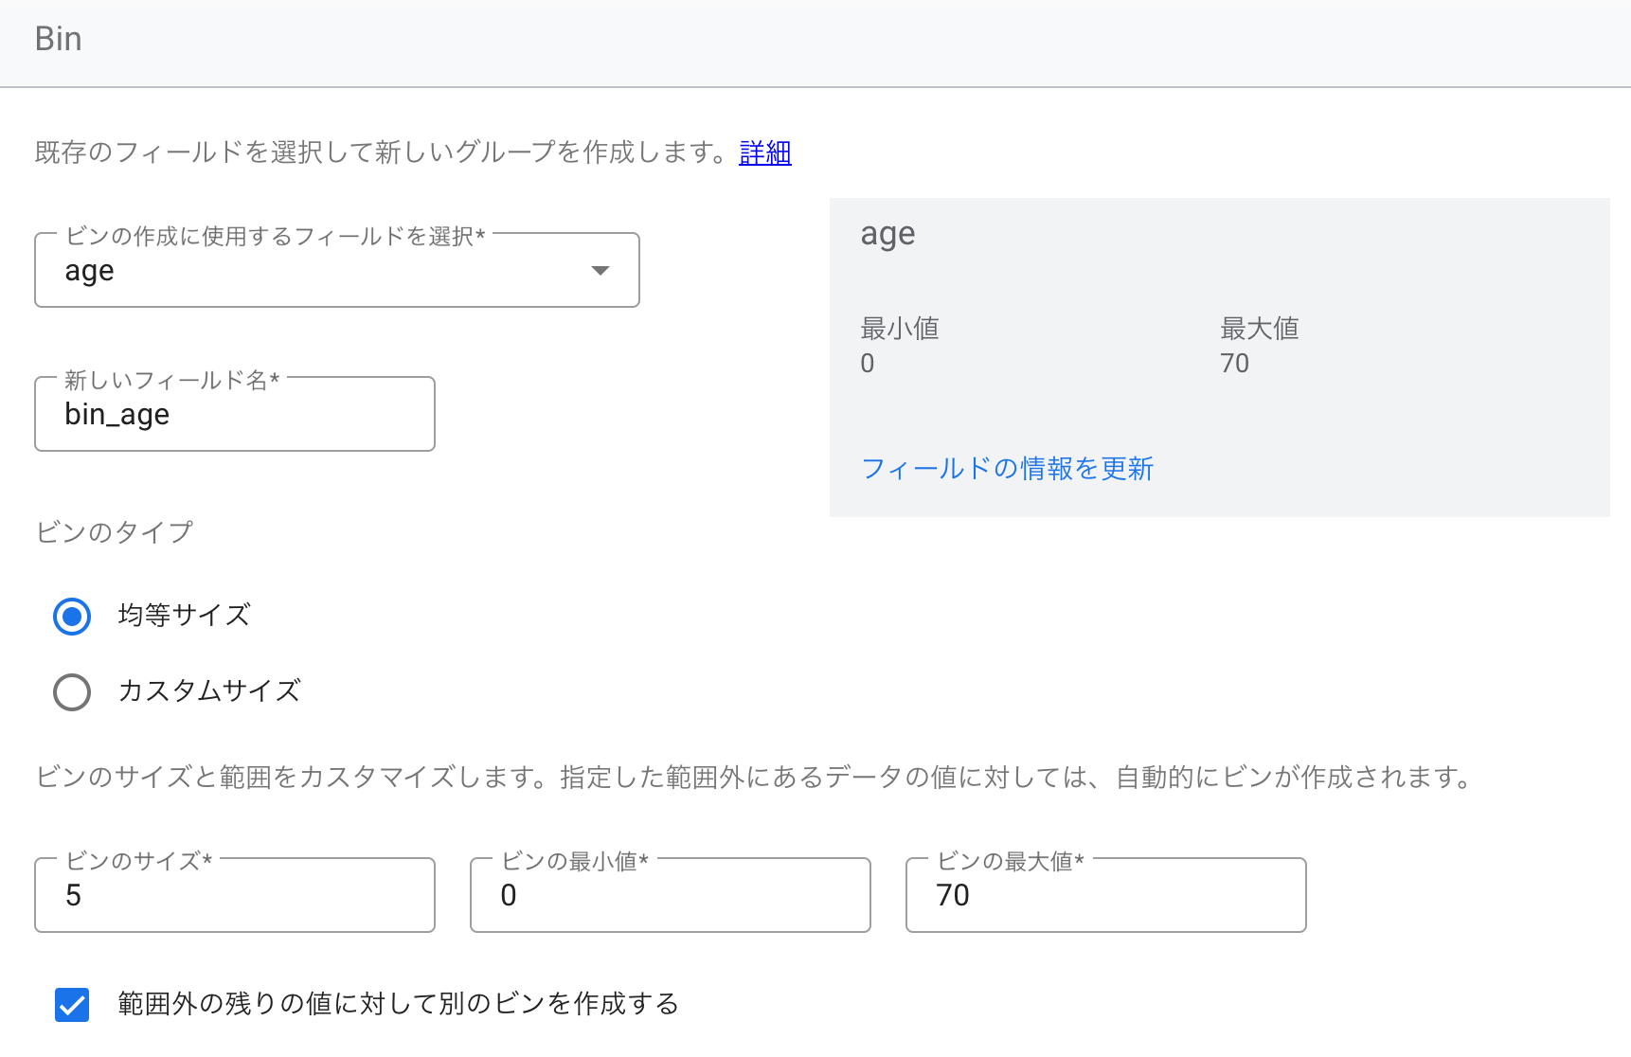Click the ビンのタイプ section heading

(x=115, y=532)
